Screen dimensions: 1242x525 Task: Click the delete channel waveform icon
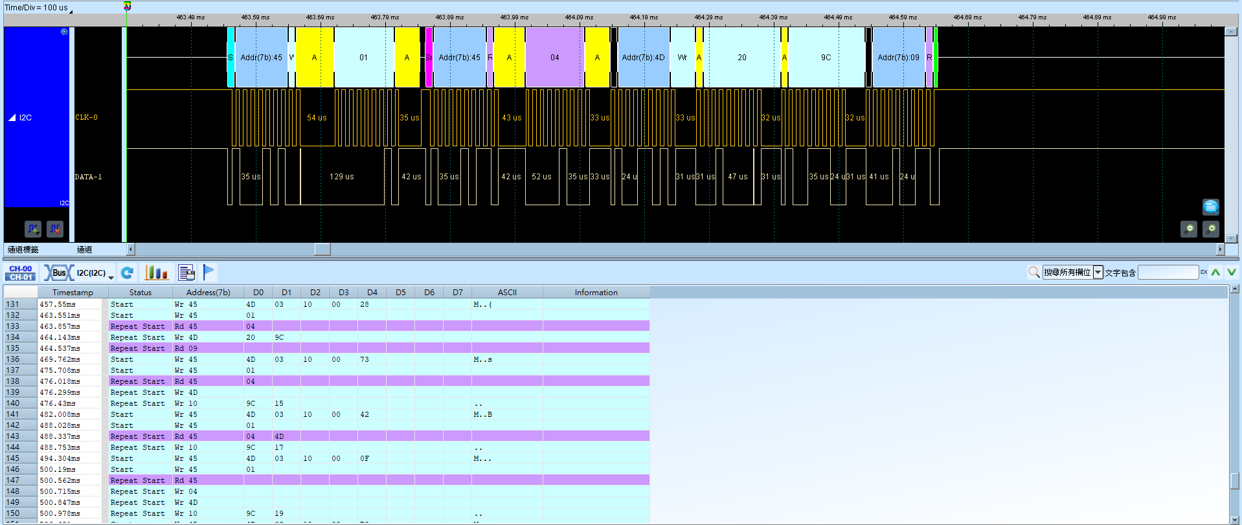point(55,229)
